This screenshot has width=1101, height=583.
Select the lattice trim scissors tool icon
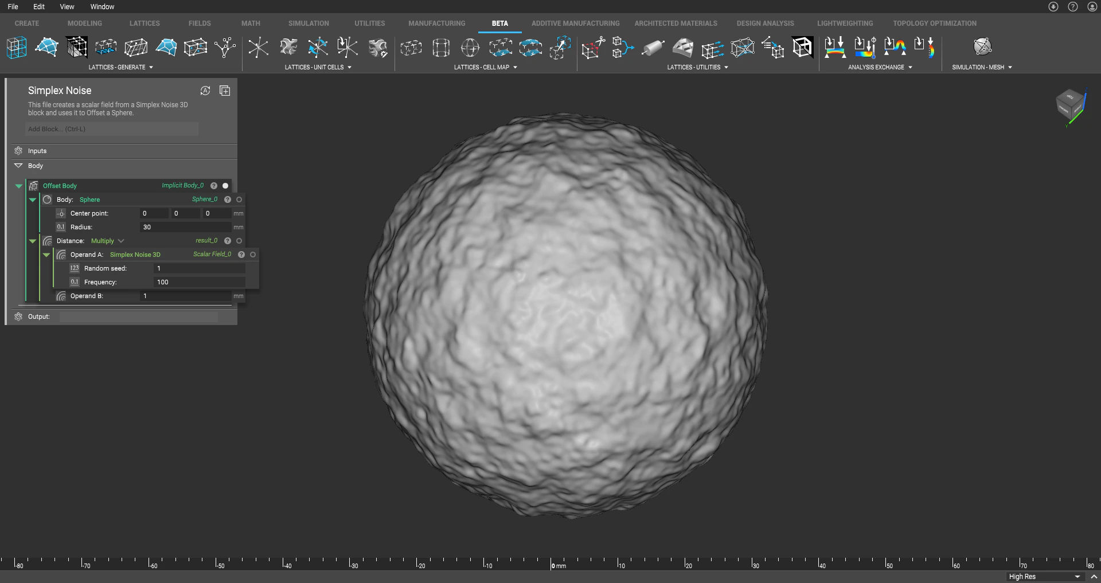point(592,48)
